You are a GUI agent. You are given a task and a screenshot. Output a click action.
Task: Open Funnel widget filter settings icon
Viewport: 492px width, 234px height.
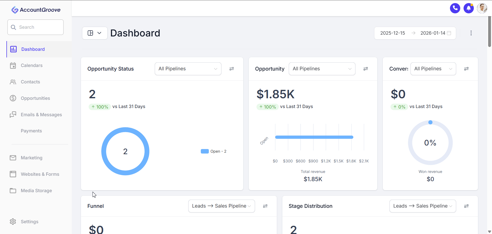265,206
